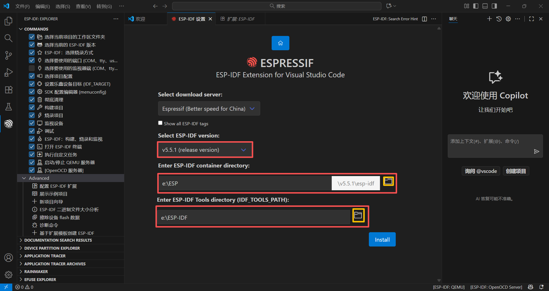Uncheck 监视设备 command checkbox
The height and width of the screenshot is (291, 549).
[x=32, y=123]
